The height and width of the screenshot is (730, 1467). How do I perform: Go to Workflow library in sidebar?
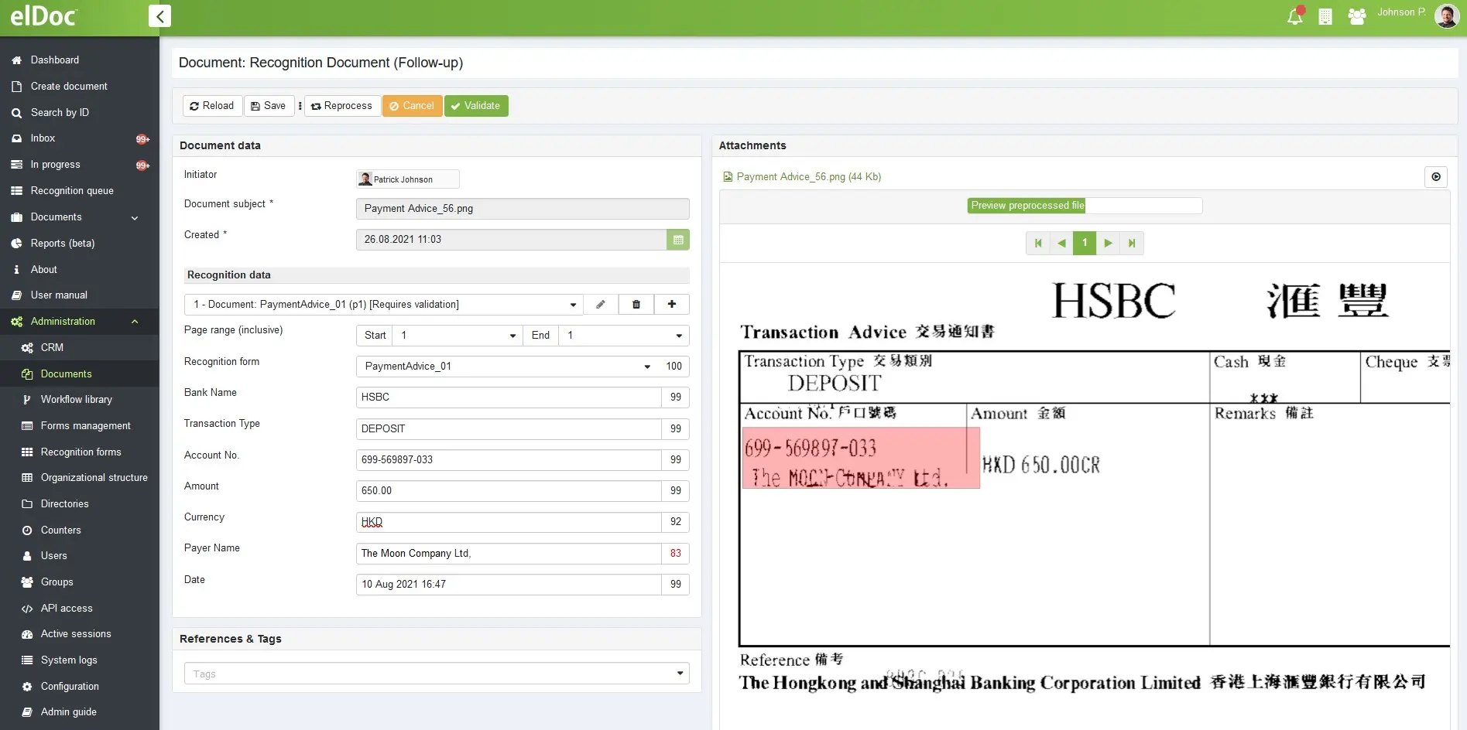[76, 400]
